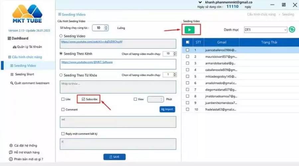Image resolution: width=299 pixels, height=166 pixels.
Task: Click the Seeding Video URL input field
Action: [x=118, y=43]
